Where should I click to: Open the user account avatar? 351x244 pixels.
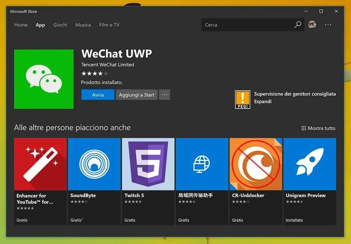click(312, 25)
